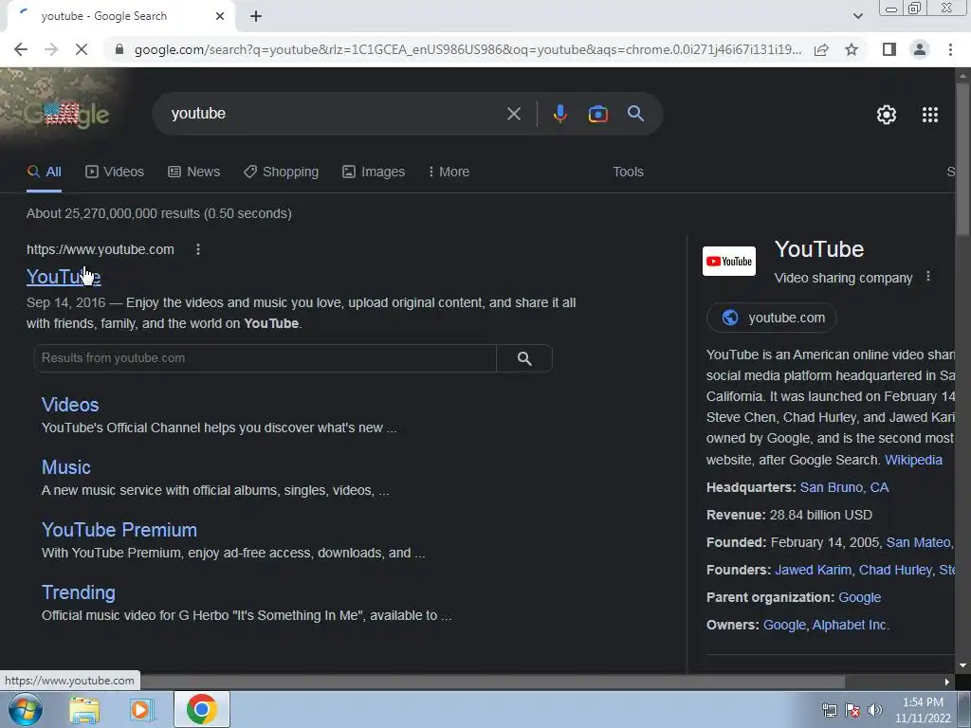Click the vertical scrollbar down arrow
The image size is (971, 728).
pos(962,665)
